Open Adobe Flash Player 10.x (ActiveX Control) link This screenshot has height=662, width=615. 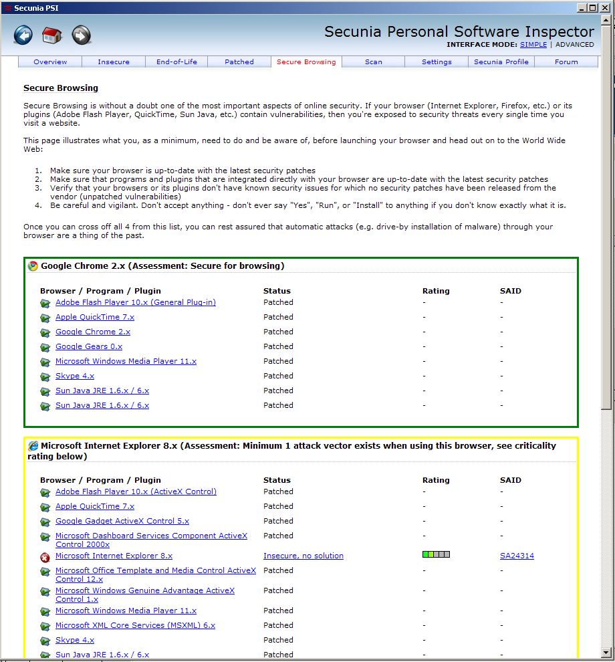pyautogui.click(x=136, y=491)
